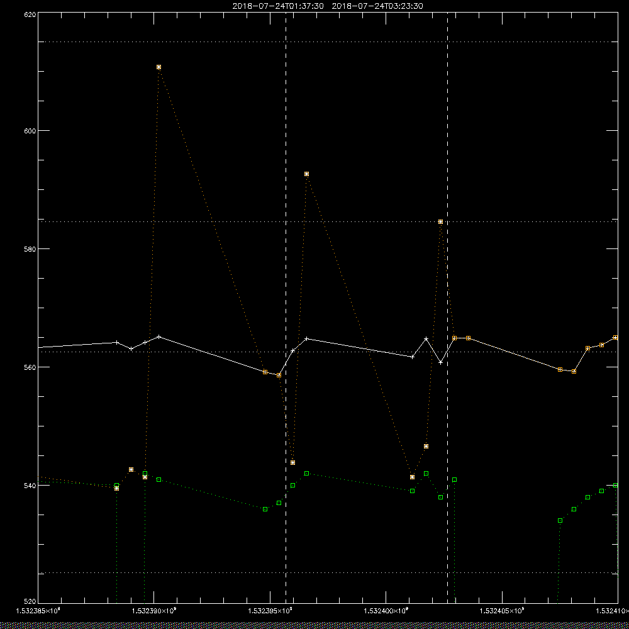Select the 620 y-axis label
629x629 pixels.
pos(30,14)
